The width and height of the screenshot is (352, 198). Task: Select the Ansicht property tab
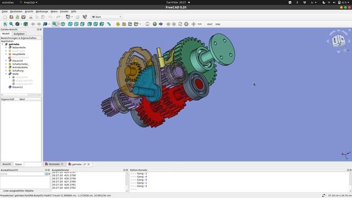[x=7, y=164]
